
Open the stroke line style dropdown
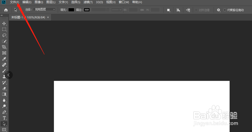coord(116,10)
